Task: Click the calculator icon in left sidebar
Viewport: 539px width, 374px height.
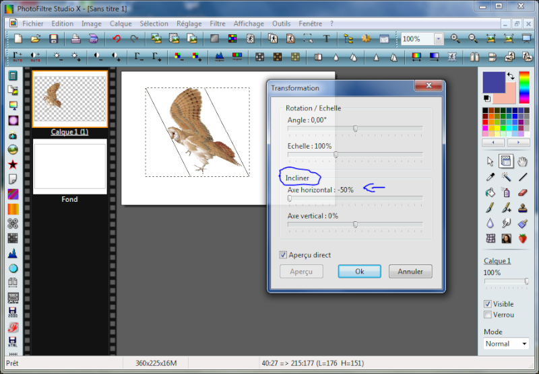Action: (x=13, y=75)
